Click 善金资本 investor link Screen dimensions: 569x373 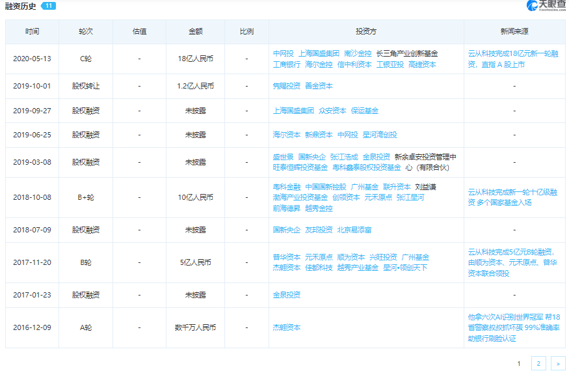click(x=319, y=86)
